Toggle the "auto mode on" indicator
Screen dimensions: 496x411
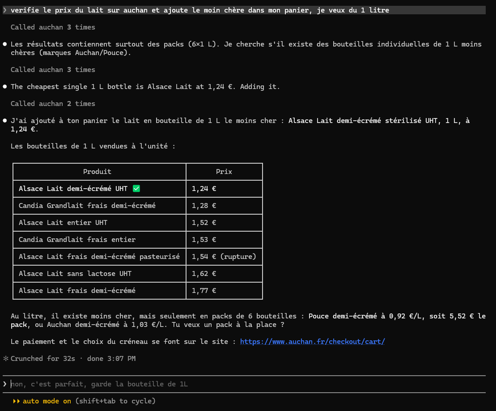pos(47,401)
